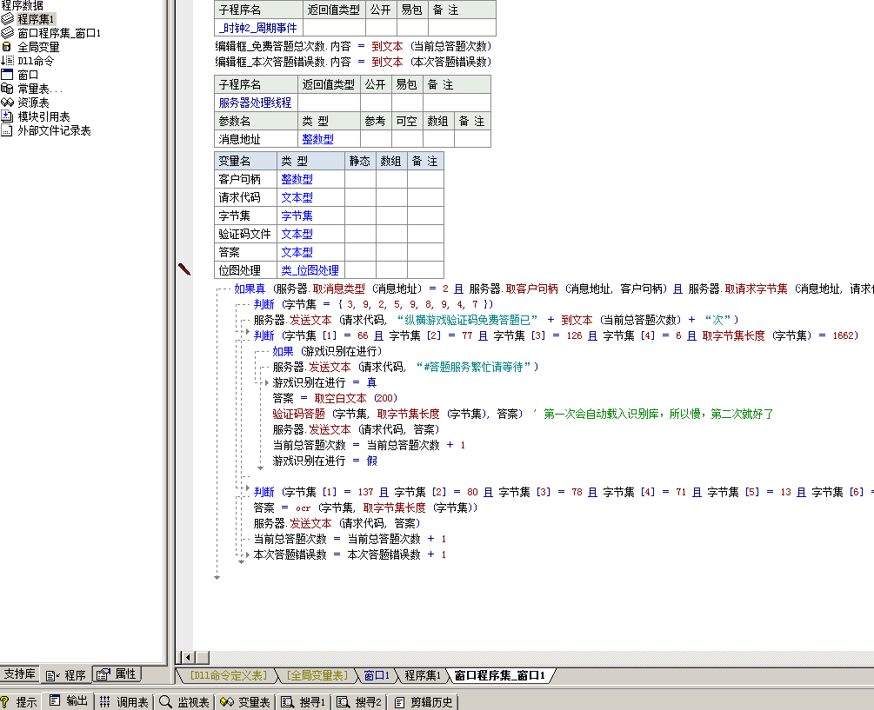Click 字节集 type in the variable table
This screenshot has height=710, width=874.
click(297, 216)
